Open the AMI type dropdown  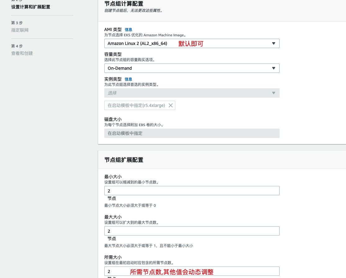[192, 43]
